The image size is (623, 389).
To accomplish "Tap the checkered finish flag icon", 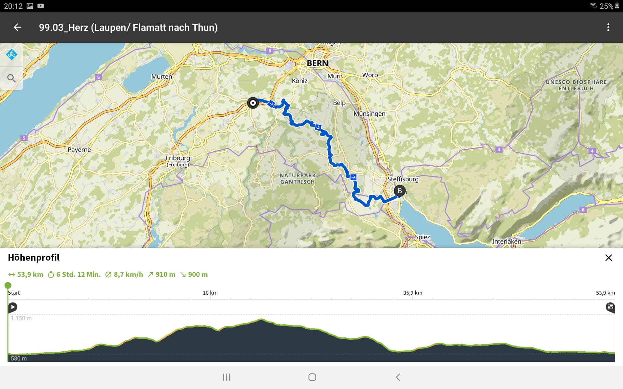I will click(610, 307).
